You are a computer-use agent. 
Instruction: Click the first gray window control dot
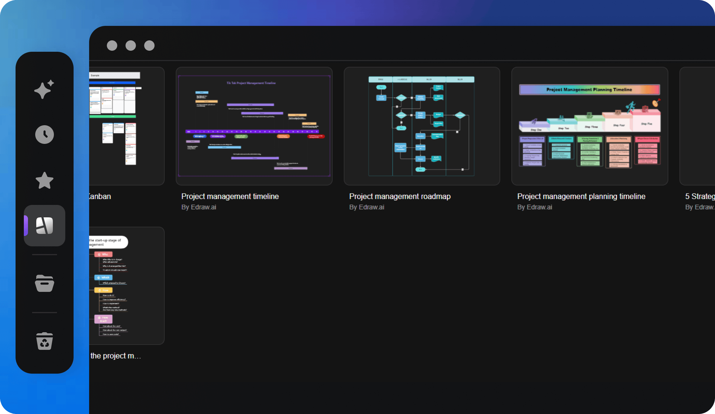[112, 46]
